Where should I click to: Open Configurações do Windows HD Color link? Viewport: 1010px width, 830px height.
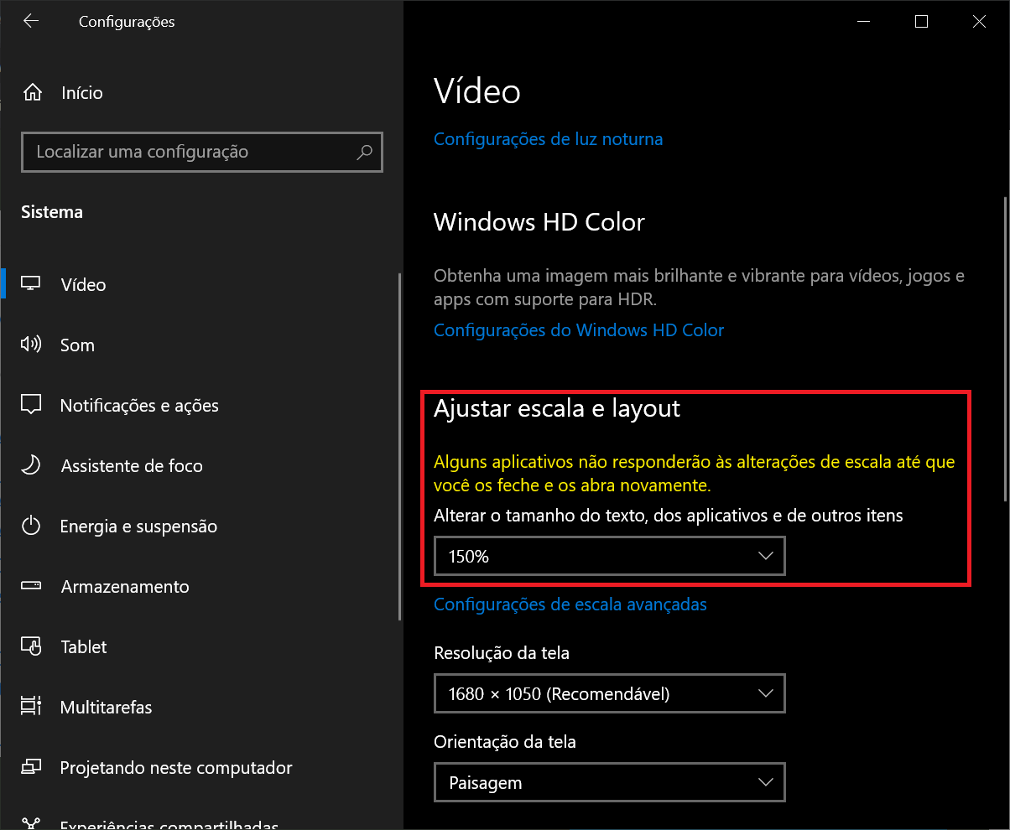pyautogui.click(x=578, y=330)
